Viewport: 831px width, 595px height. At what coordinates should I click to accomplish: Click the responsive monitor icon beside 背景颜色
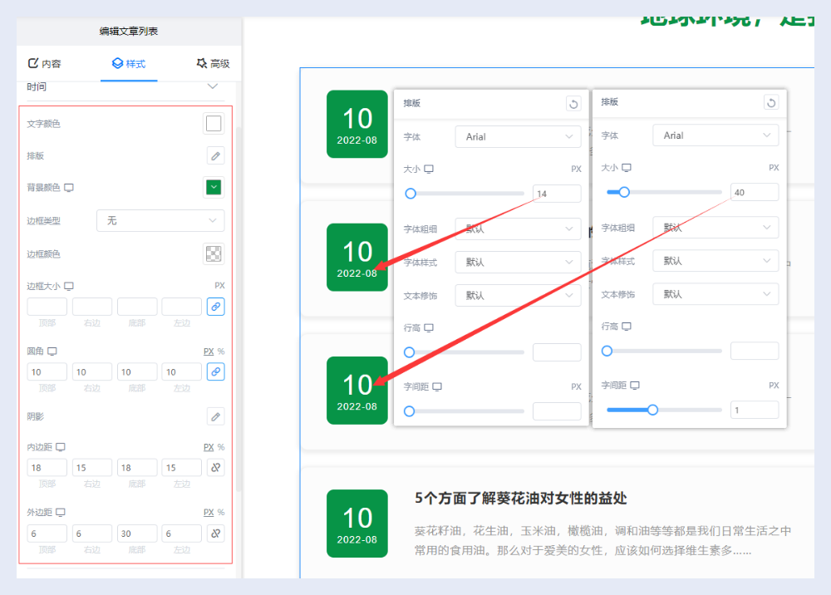pyautogui.click(x=69, y=188)
